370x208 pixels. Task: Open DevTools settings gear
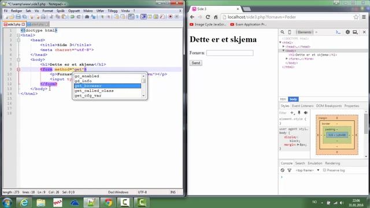point(347,32)
